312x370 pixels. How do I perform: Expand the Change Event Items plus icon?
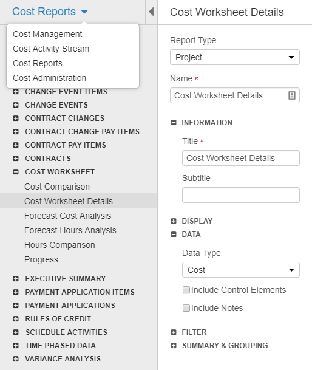pos(16,92)
